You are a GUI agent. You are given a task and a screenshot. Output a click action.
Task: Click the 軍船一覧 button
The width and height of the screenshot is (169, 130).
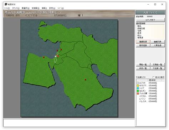tap(143, 64)
